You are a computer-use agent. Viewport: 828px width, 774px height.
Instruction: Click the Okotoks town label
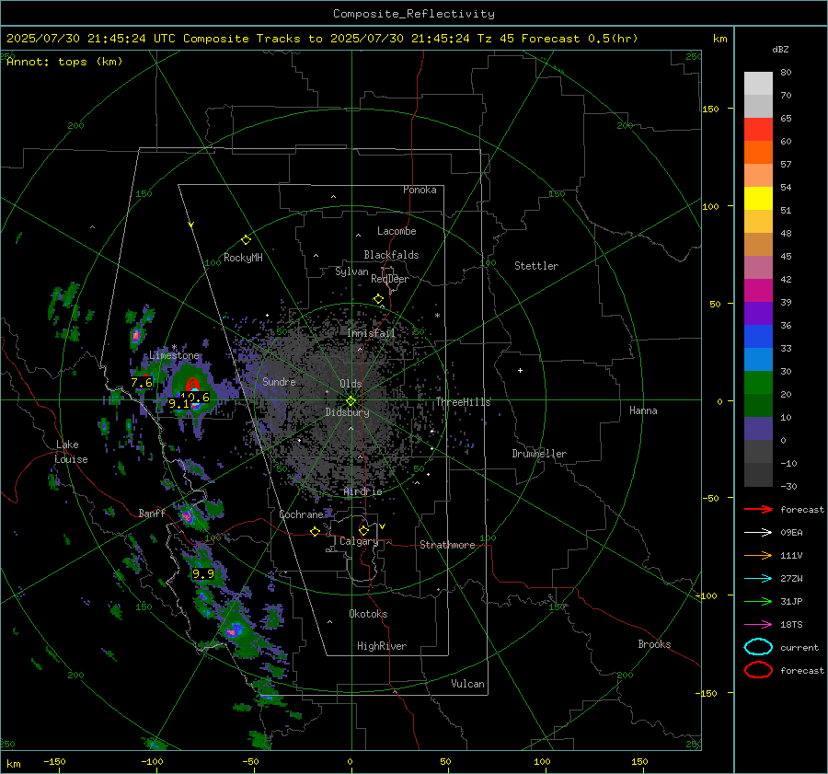pos(368,614)
